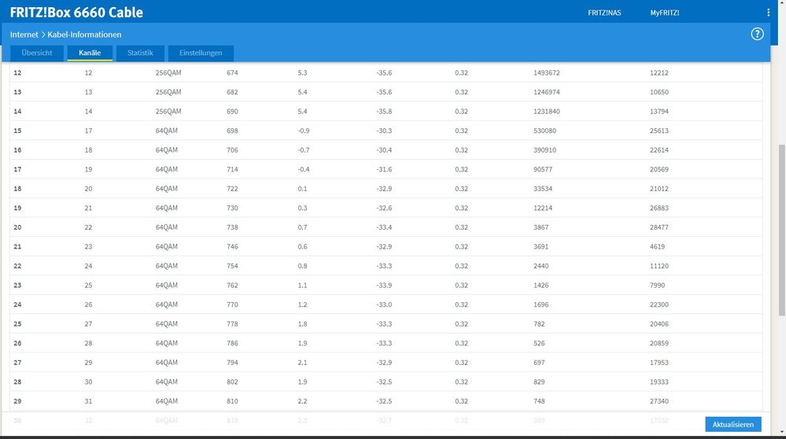Open the FRITZ!NAS link
The width and height of the screenshot is (786, 439).
tap(604, 13)
